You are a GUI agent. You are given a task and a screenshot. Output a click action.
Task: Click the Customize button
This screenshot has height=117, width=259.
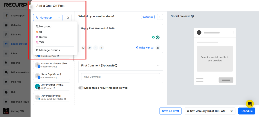point(148,17)
